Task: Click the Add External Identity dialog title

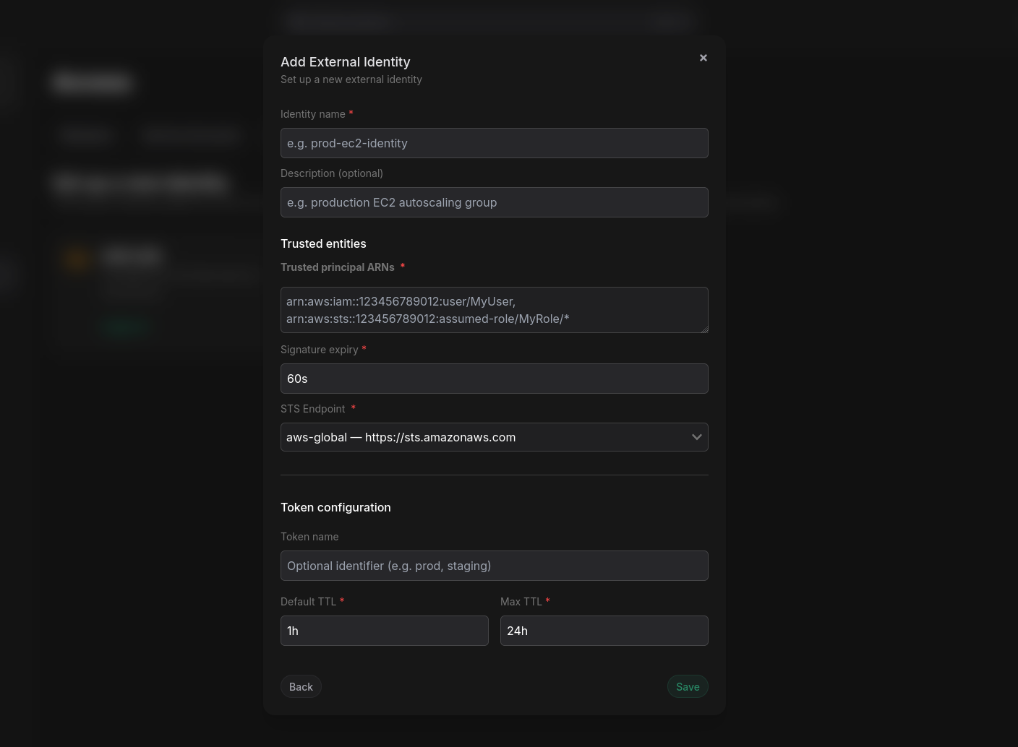Action: (x=345, y=61)
